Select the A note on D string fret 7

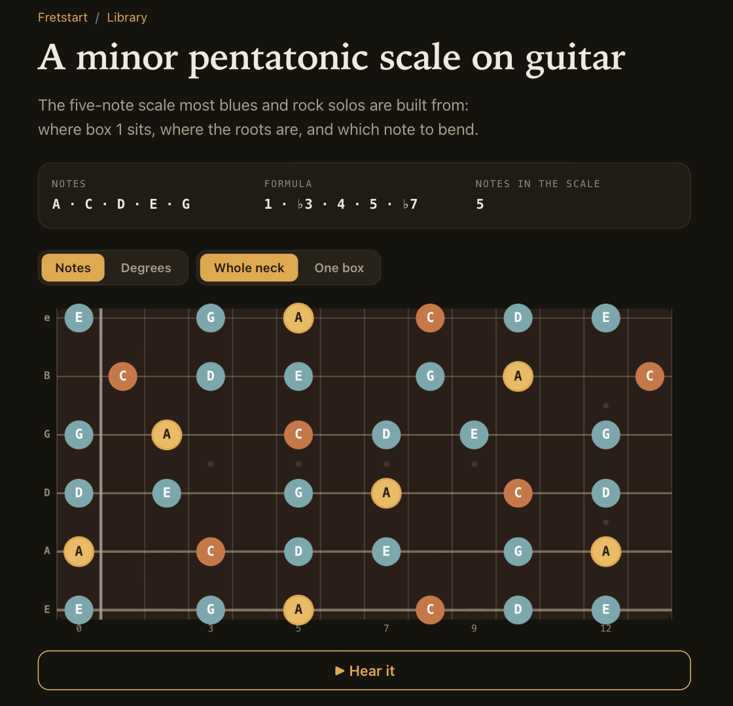click(386, 493)
